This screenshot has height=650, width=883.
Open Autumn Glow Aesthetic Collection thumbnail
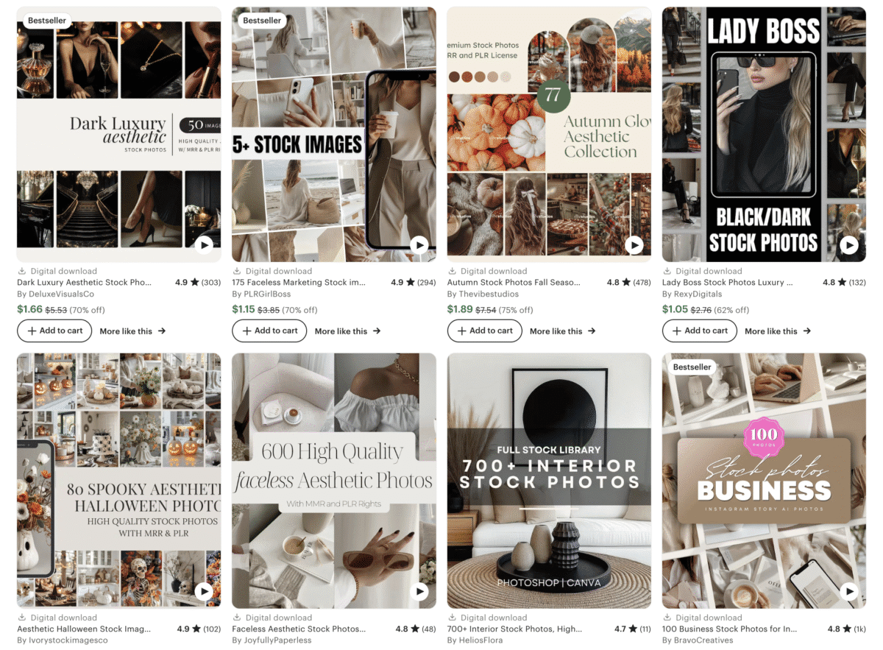pyautogui.click(x=549, y=134)
